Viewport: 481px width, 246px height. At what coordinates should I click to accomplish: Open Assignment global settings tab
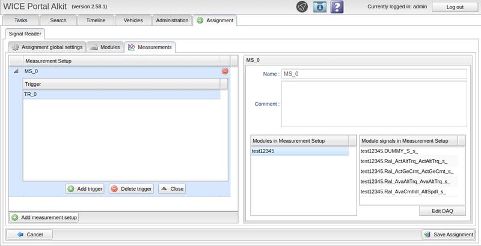[x=47, y=47]
